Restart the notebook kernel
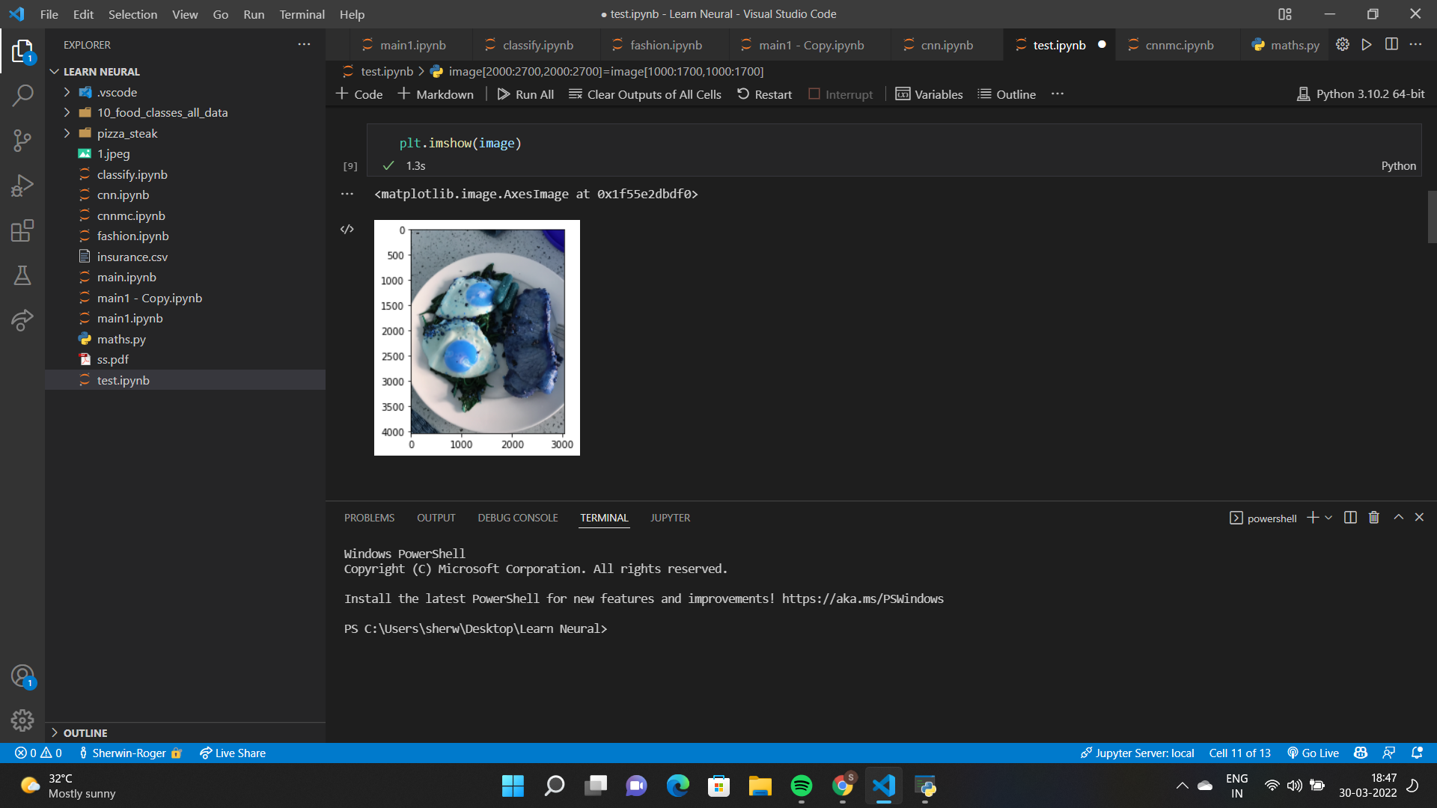 [x=764, y=94]
